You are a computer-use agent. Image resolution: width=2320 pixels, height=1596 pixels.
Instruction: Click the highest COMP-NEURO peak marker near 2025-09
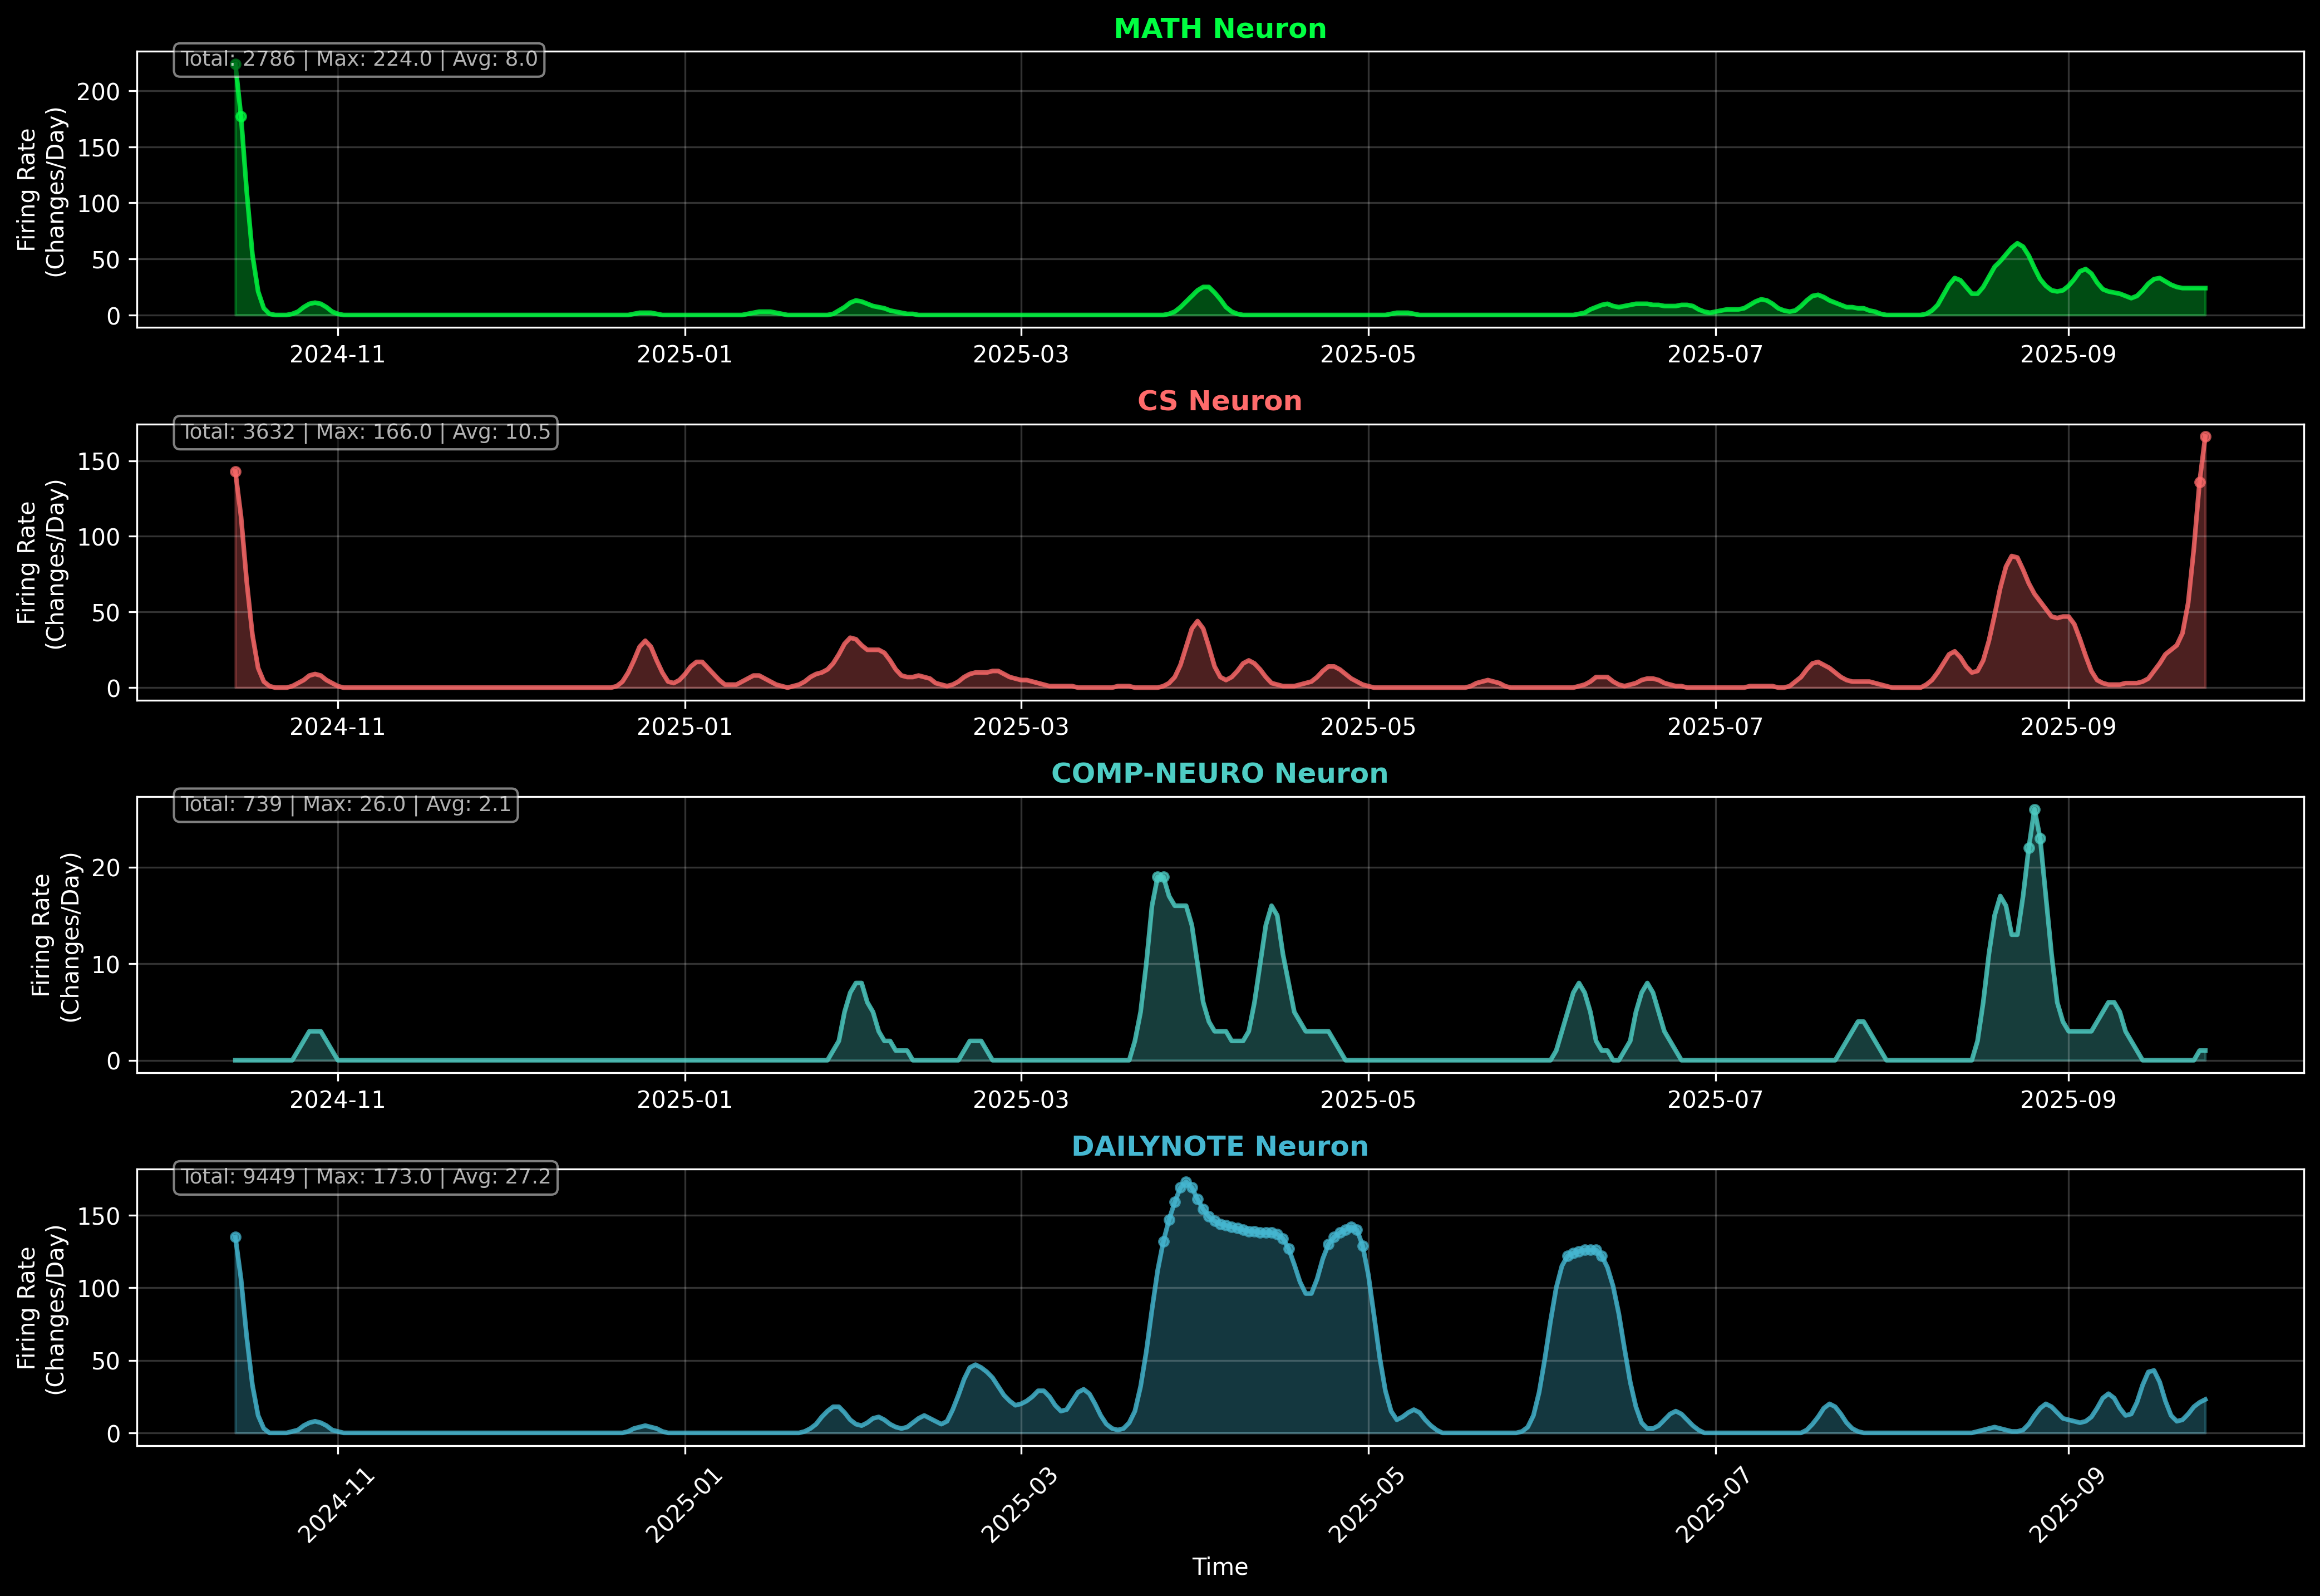(x=2034, y=810)
